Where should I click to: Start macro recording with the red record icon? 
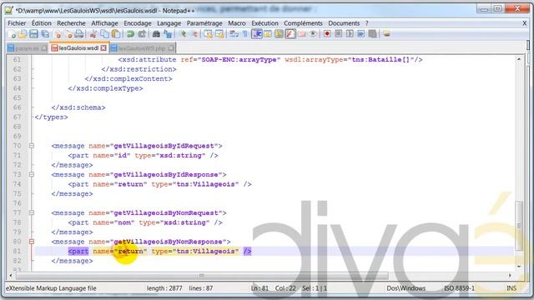click(327, 33)
